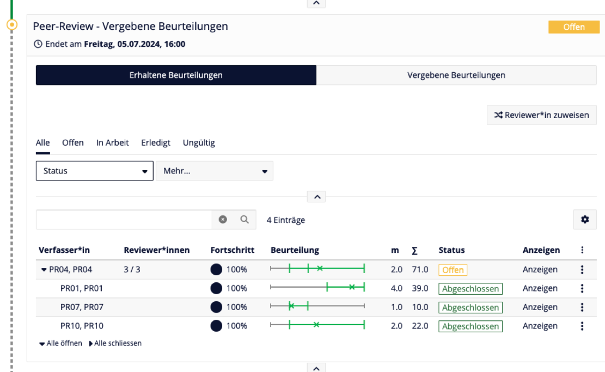
Task: Select the Erledigt filter tab
Action: tap(155, 142)
